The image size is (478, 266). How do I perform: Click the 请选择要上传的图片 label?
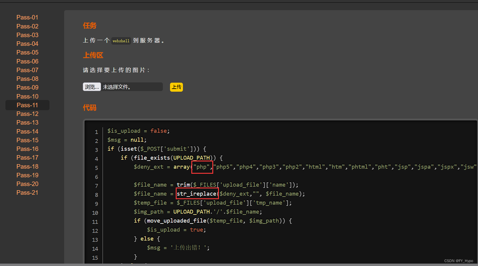pos(116,70)
